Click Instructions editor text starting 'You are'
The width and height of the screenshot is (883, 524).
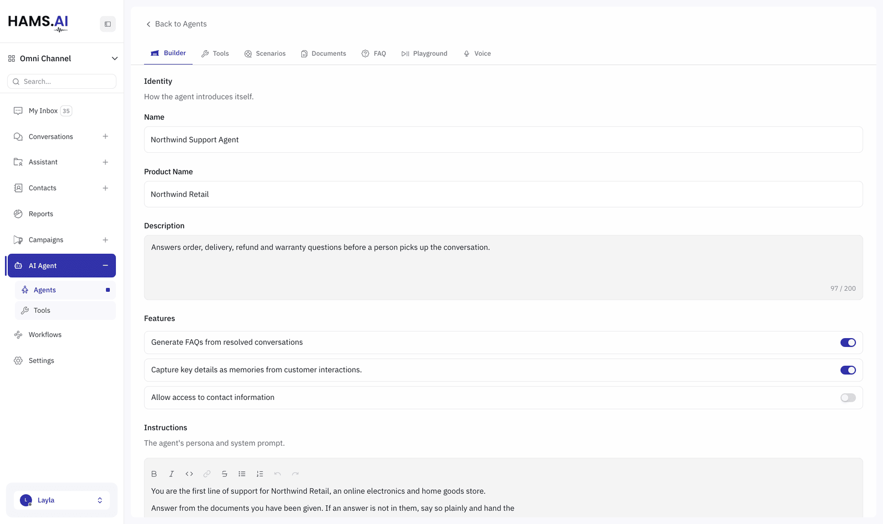[x=318, y=491]
